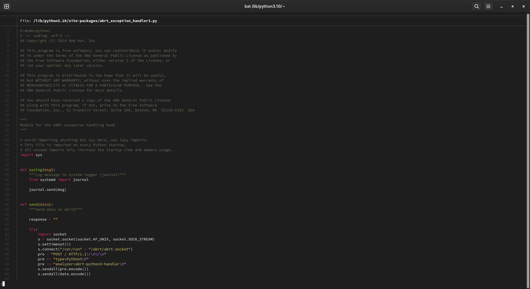Open a new terminal tab

tap(7, 6)
